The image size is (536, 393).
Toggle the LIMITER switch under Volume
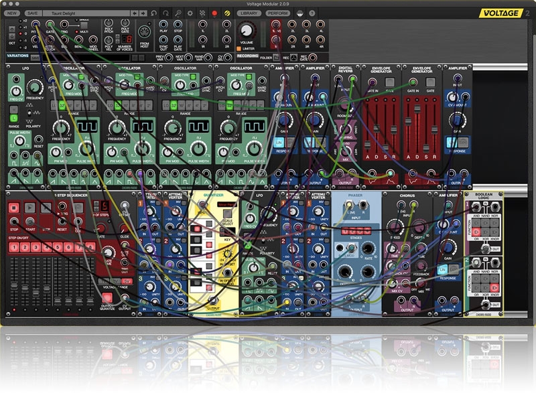click(239, 49)
